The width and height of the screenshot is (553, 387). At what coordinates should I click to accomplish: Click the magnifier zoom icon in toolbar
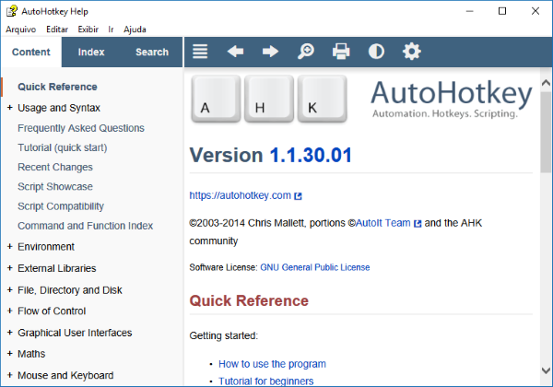[306, 52]
